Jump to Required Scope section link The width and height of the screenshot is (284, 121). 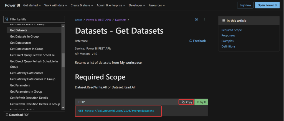coord(232,30)
